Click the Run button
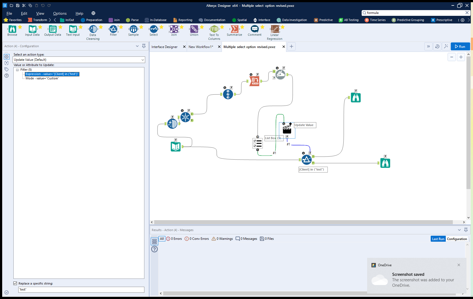 coord(460,46)
